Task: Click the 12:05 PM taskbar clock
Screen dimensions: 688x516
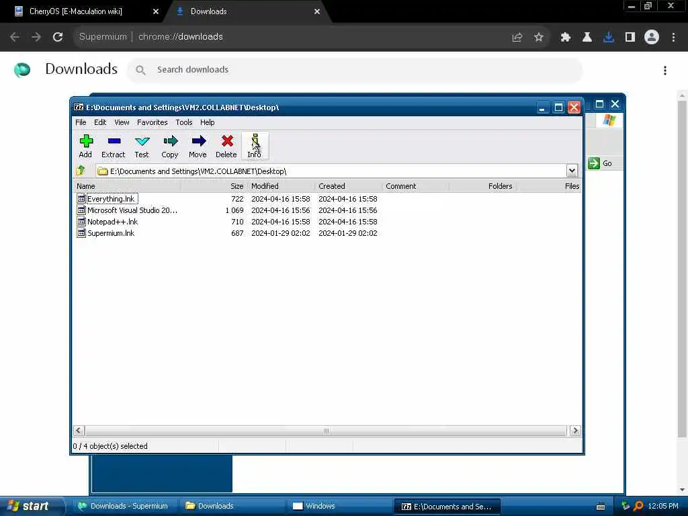Action: [x=663, y=506]
